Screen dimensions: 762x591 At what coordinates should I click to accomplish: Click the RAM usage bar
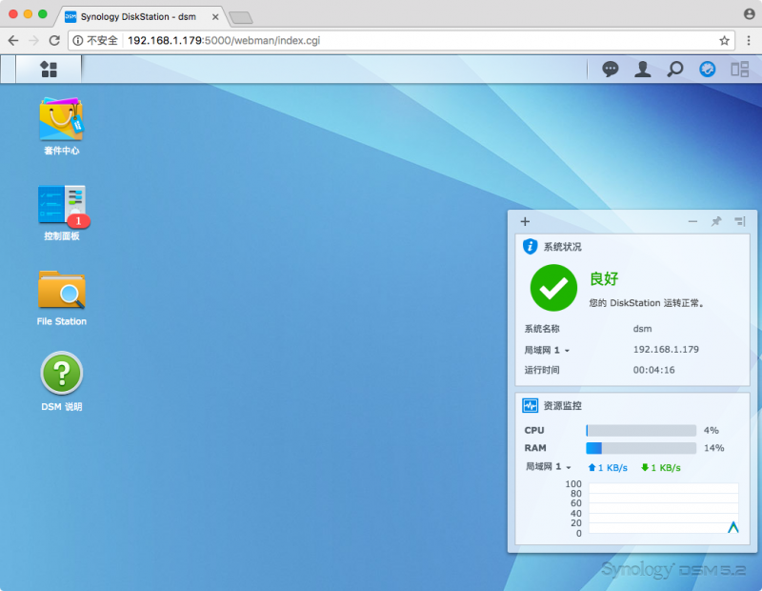click(x=641, y=448)
